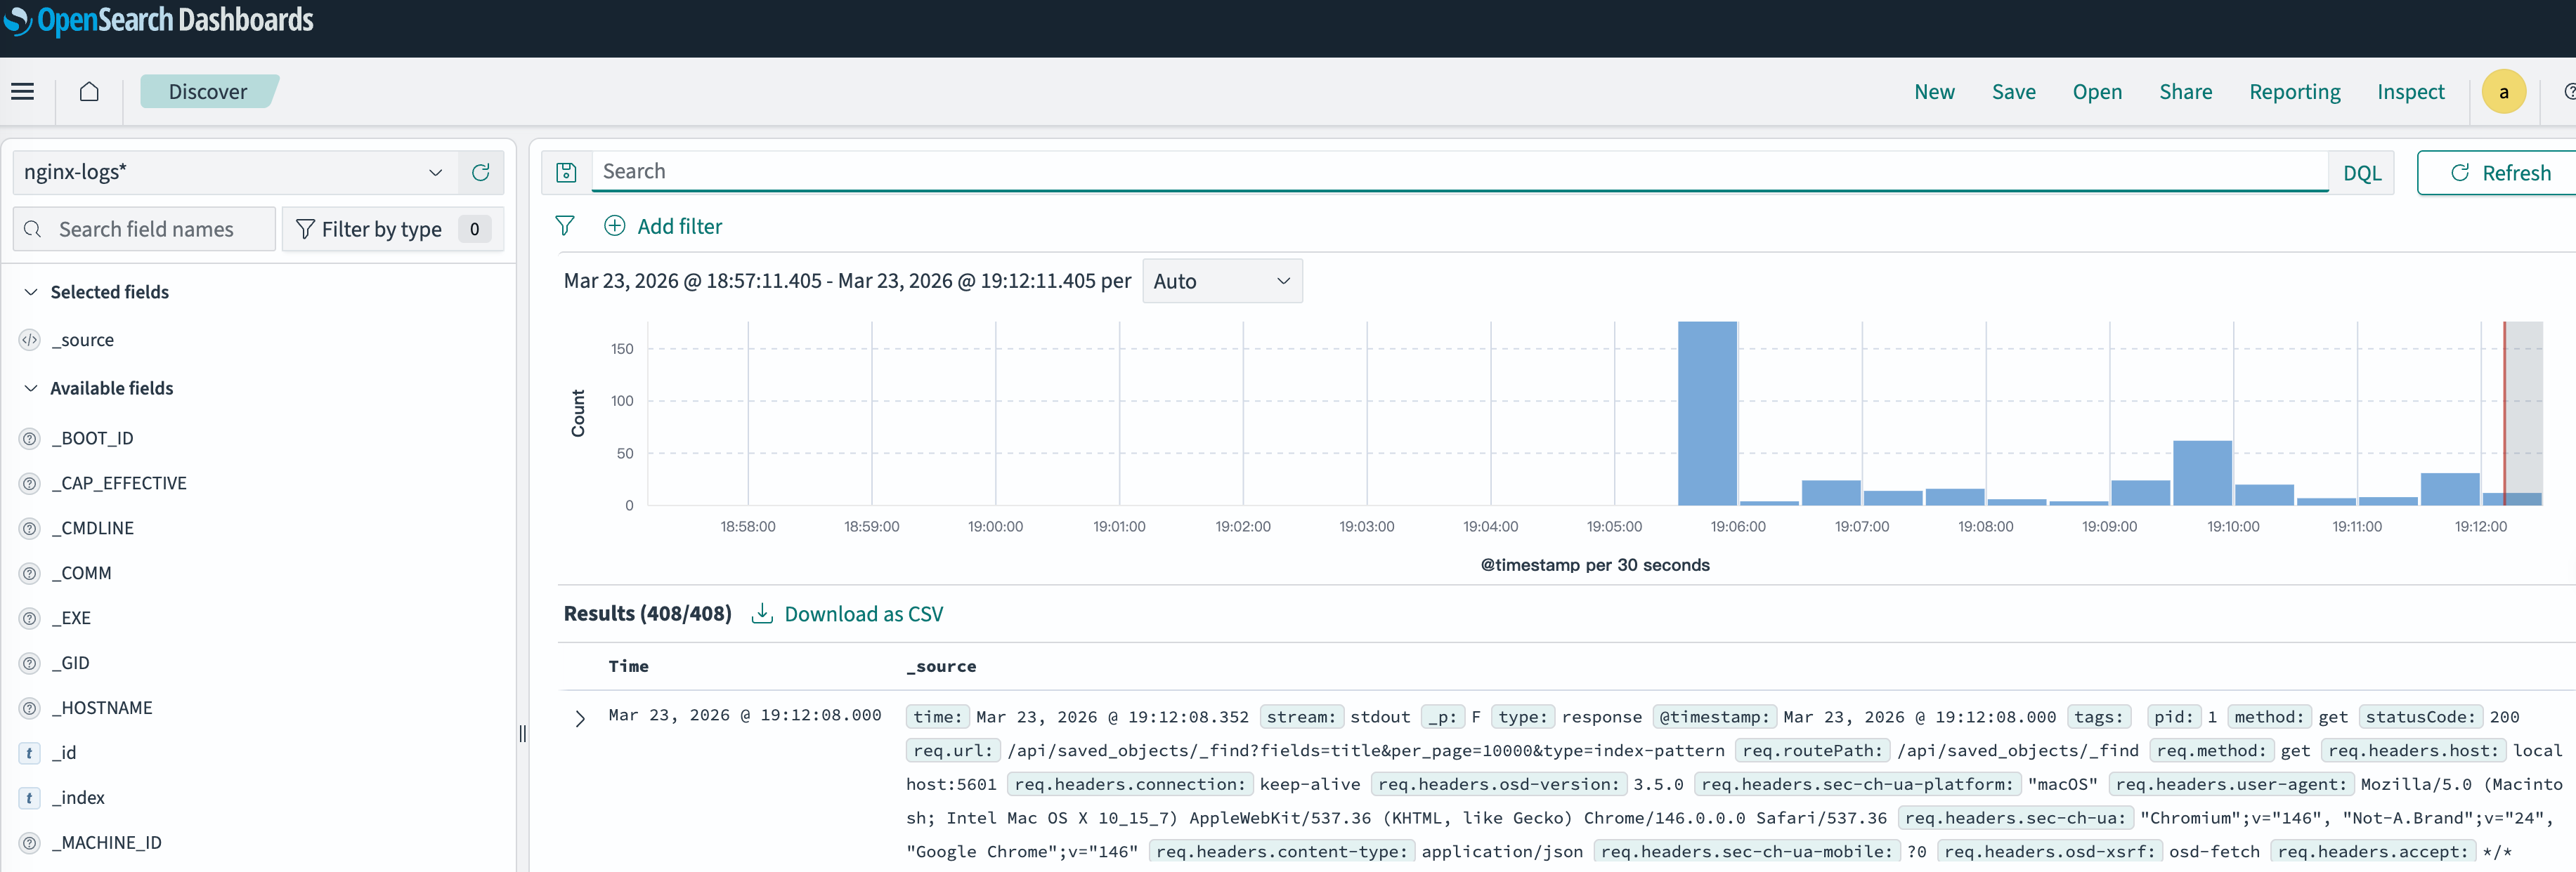The height and width of the screenshot is (872, 2576).
Task: Open the Inspect menu item
Action: coord(2410,92)
